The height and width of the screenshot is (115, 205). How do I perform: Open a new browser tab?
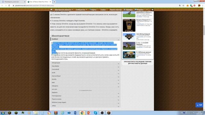(x=54, y=2)
